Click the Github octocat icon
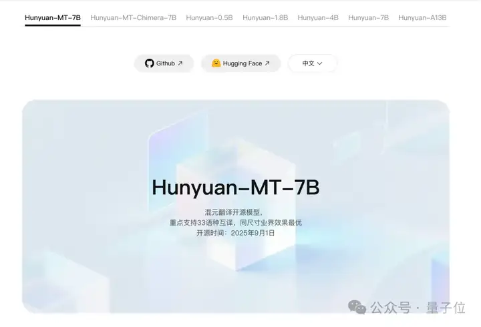Image resolution: width=481 pixels, height=327 pixels. pos(150,63)
